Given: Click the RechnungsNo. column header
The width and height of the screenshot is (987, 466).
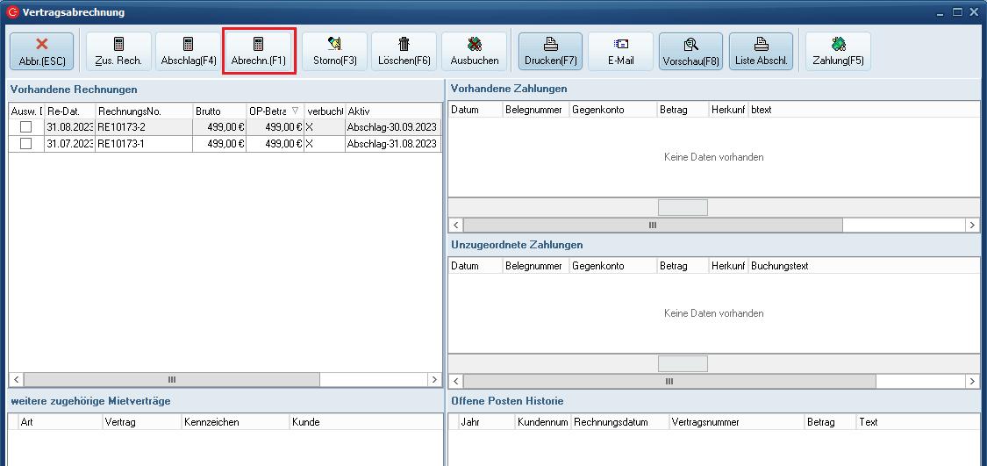Looking at the screenshot, I should click(x=142, y=111).
